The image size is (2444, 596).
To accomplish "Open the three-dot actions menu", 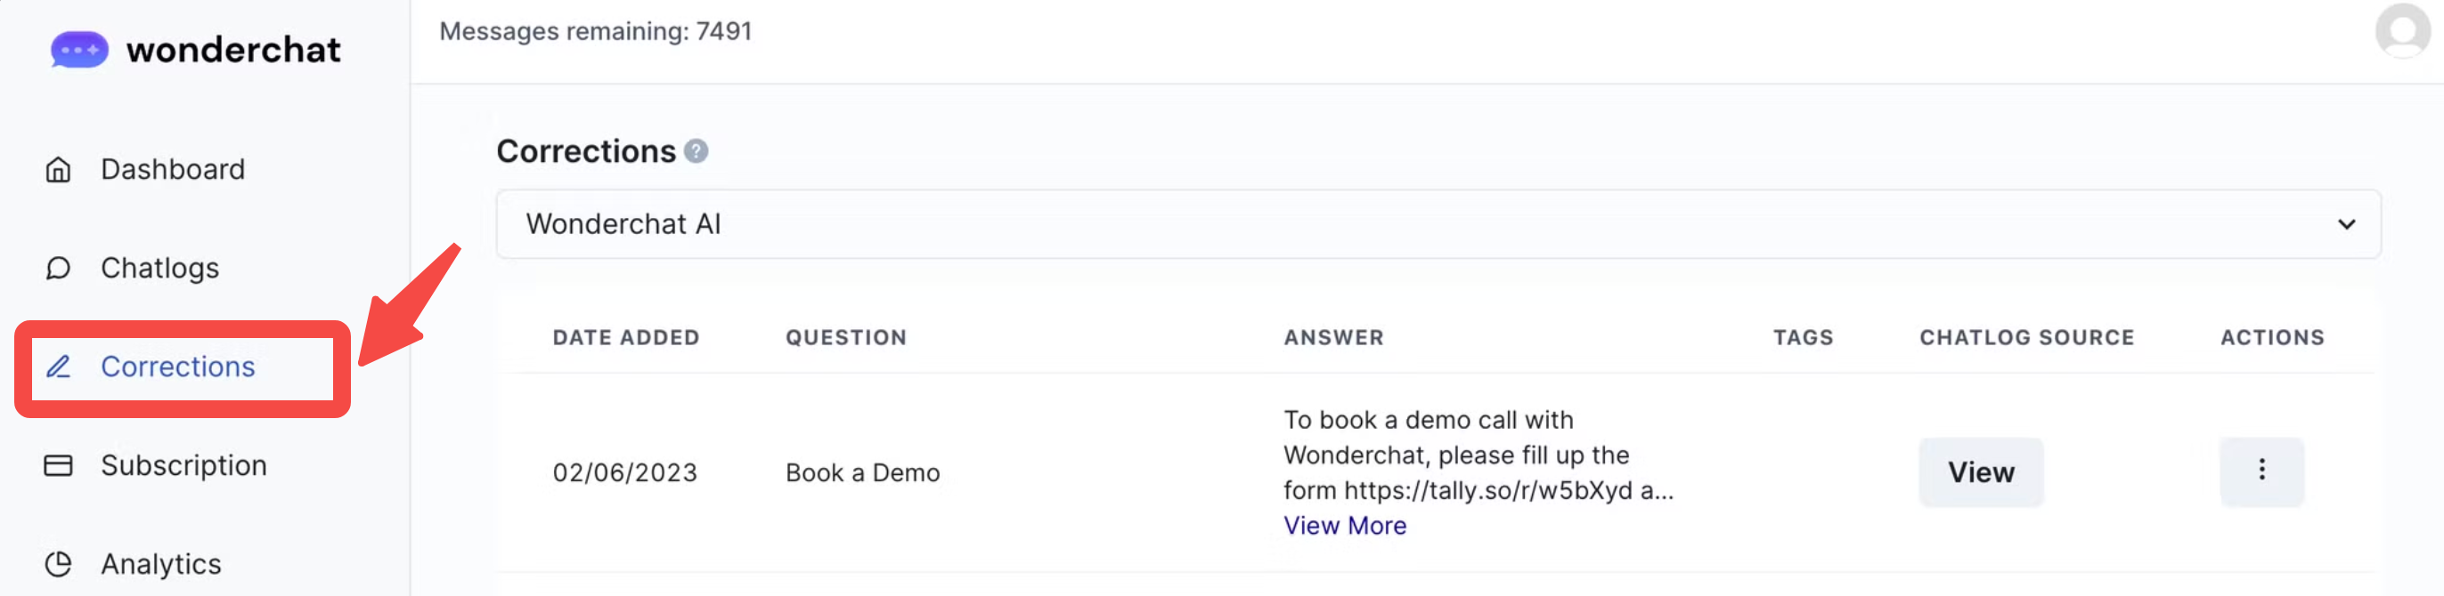I will pos(2261,471).
